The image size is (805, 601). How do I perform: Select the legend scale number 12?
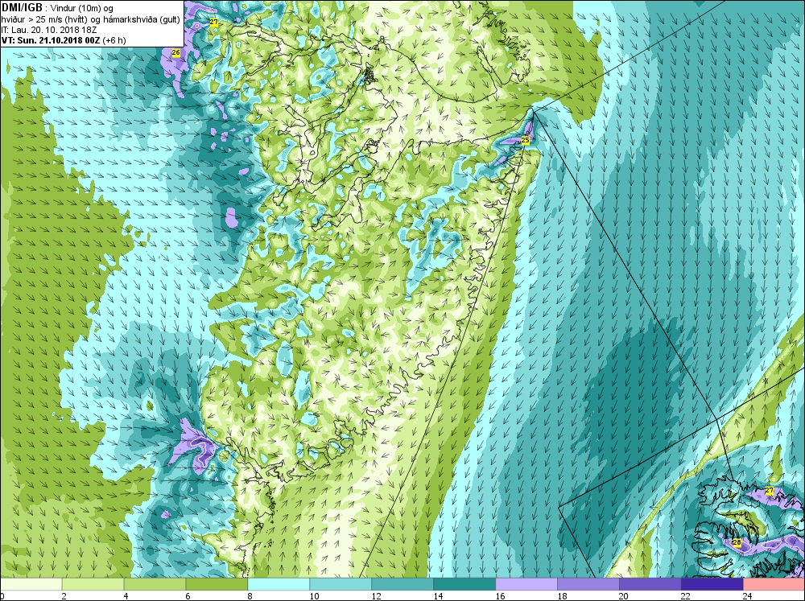(x=376, y=596)
